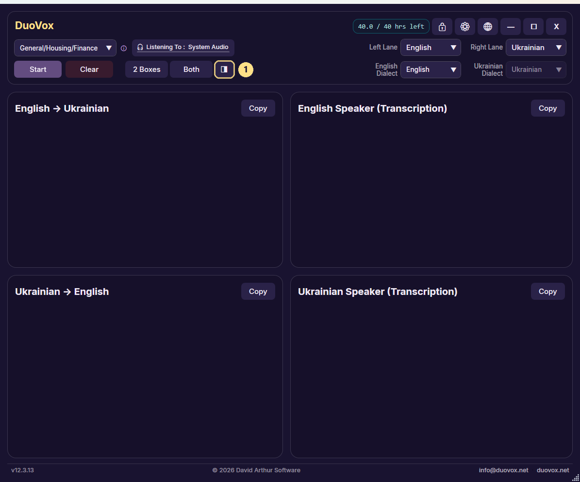Click the Ukrainian → English panel heading
Screen dimensions: 580x482
point(62,292)
